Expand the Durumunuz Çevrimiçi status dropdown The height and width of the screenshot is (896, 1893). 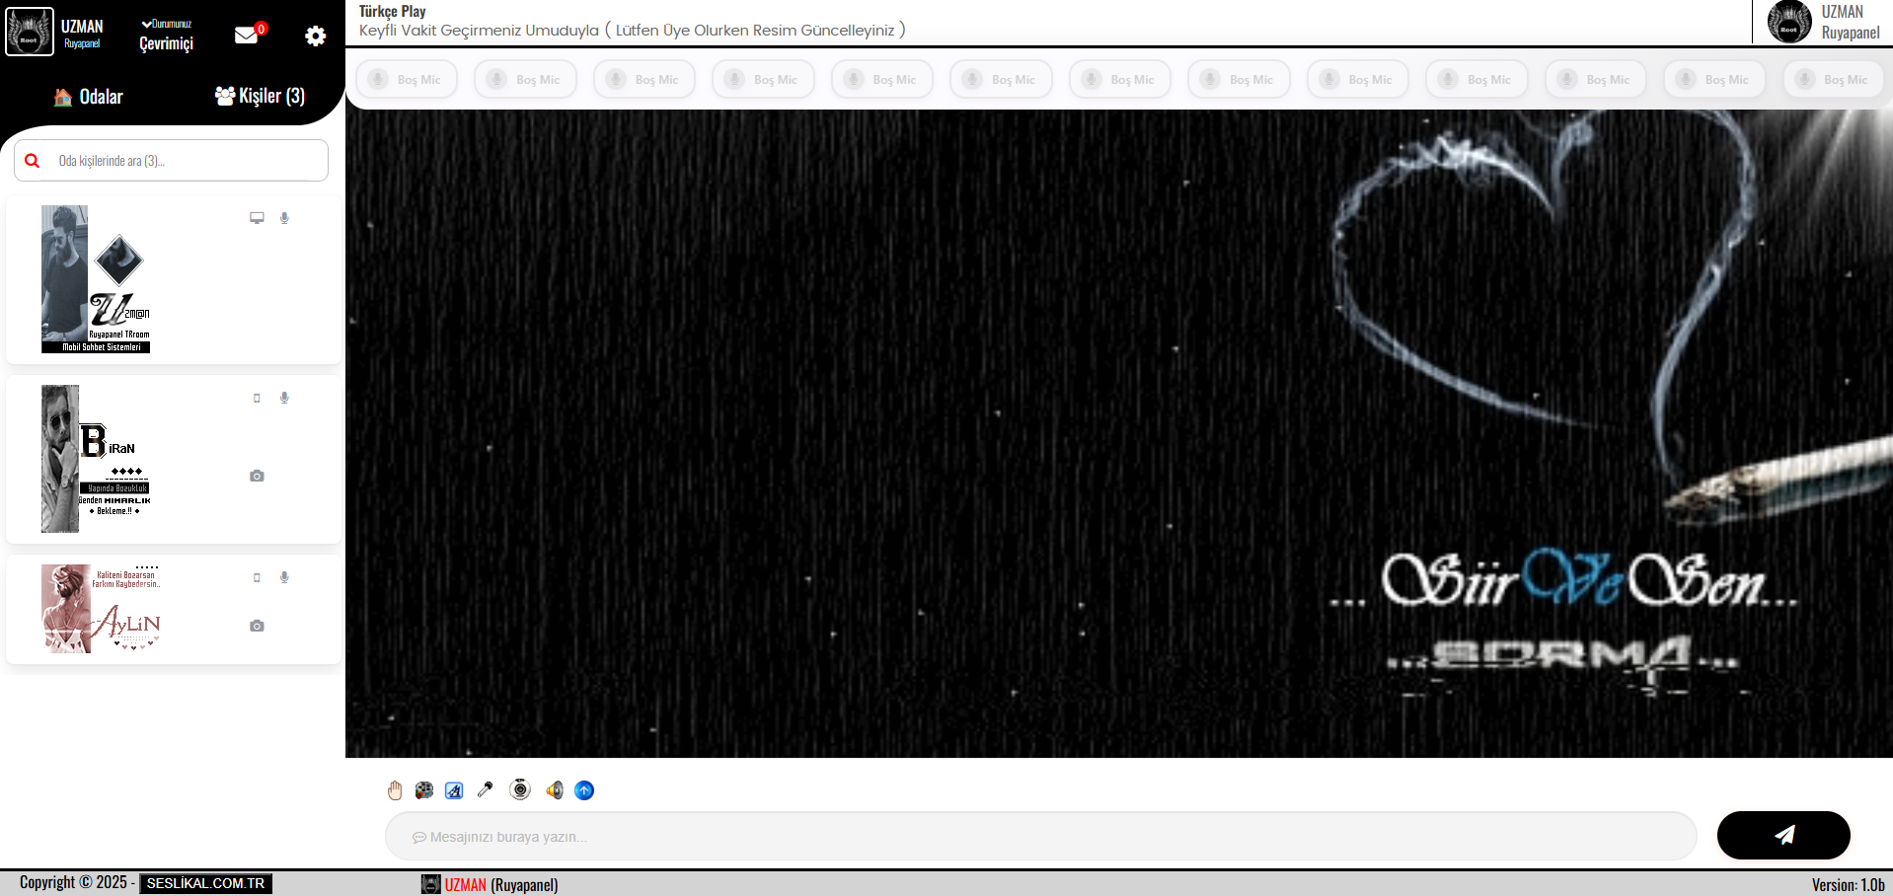pos(166,36)
